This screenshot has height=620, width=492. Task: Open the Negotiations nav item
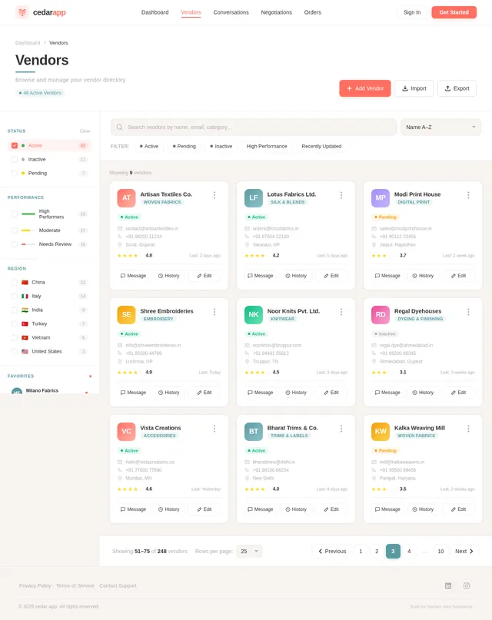[277, 12]
